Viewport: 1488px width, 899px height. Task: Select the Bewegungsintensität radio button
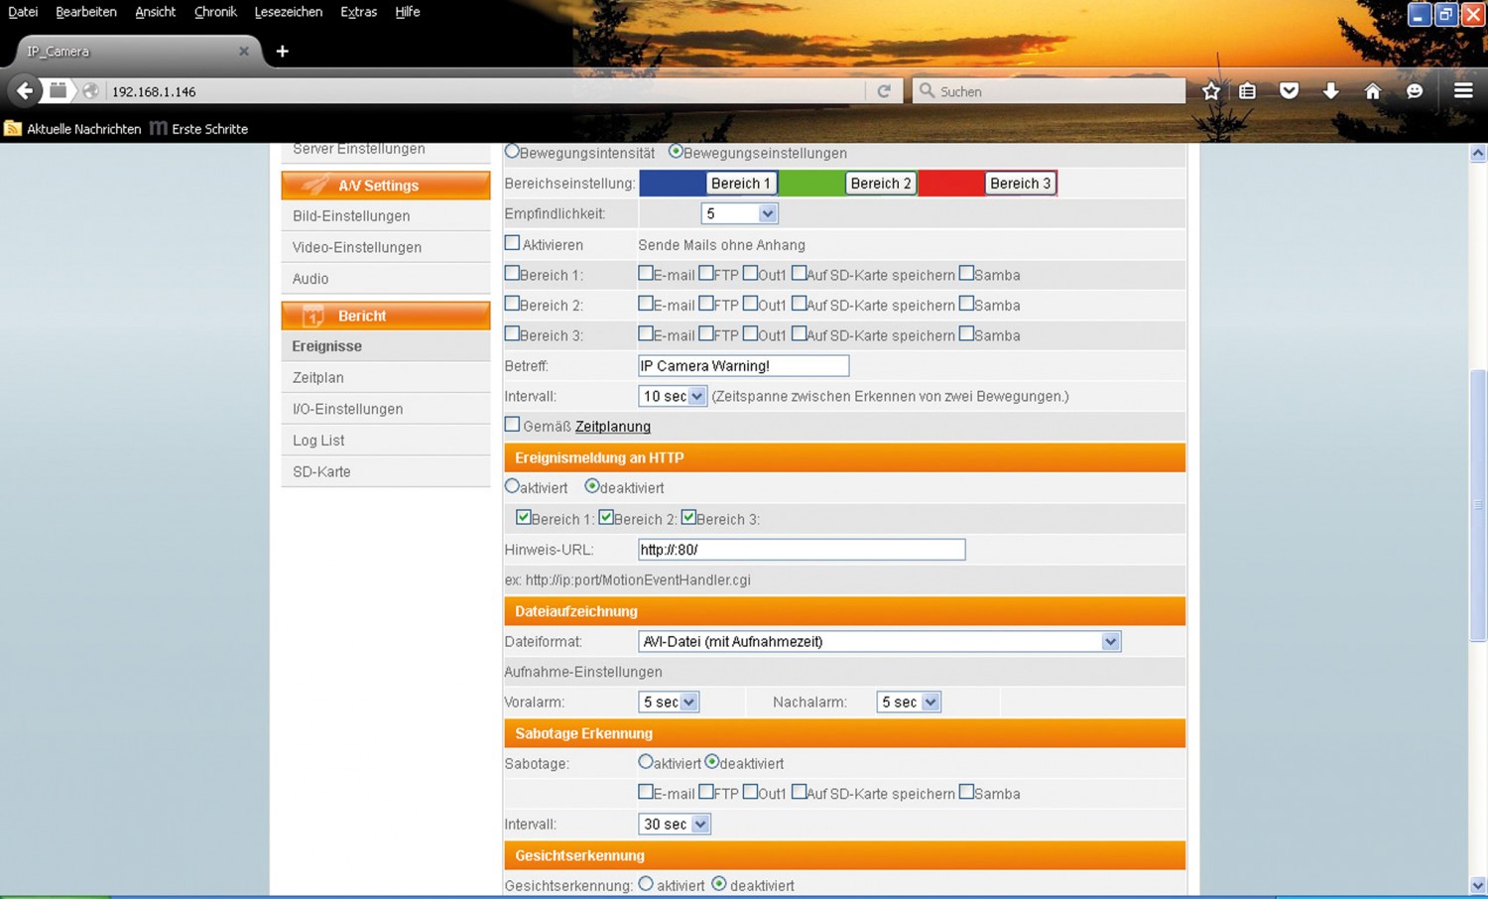[x=512, y=152]
